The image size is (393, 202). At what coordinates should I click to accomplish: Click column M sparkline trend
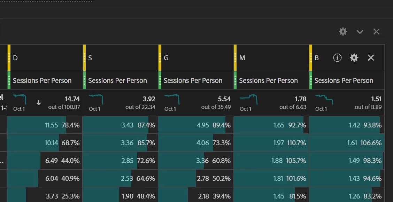point(248,99)
